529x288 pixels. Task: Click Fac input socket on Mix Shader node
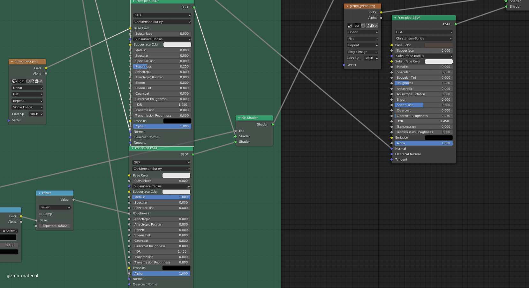[236, 131]
